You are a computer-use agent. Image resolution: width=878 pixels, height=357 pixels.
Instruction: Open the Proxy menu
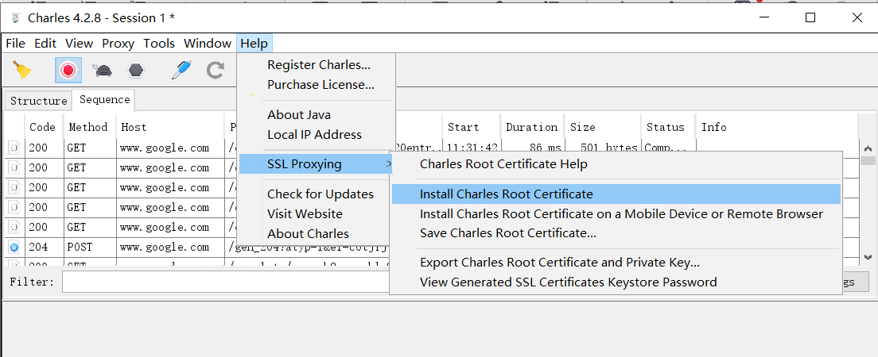coord(118,43)
